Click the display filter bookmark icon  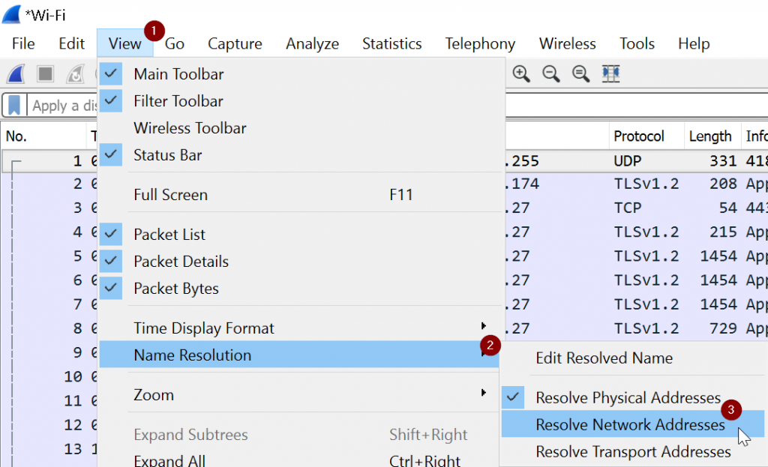click(x=14, y=105)
